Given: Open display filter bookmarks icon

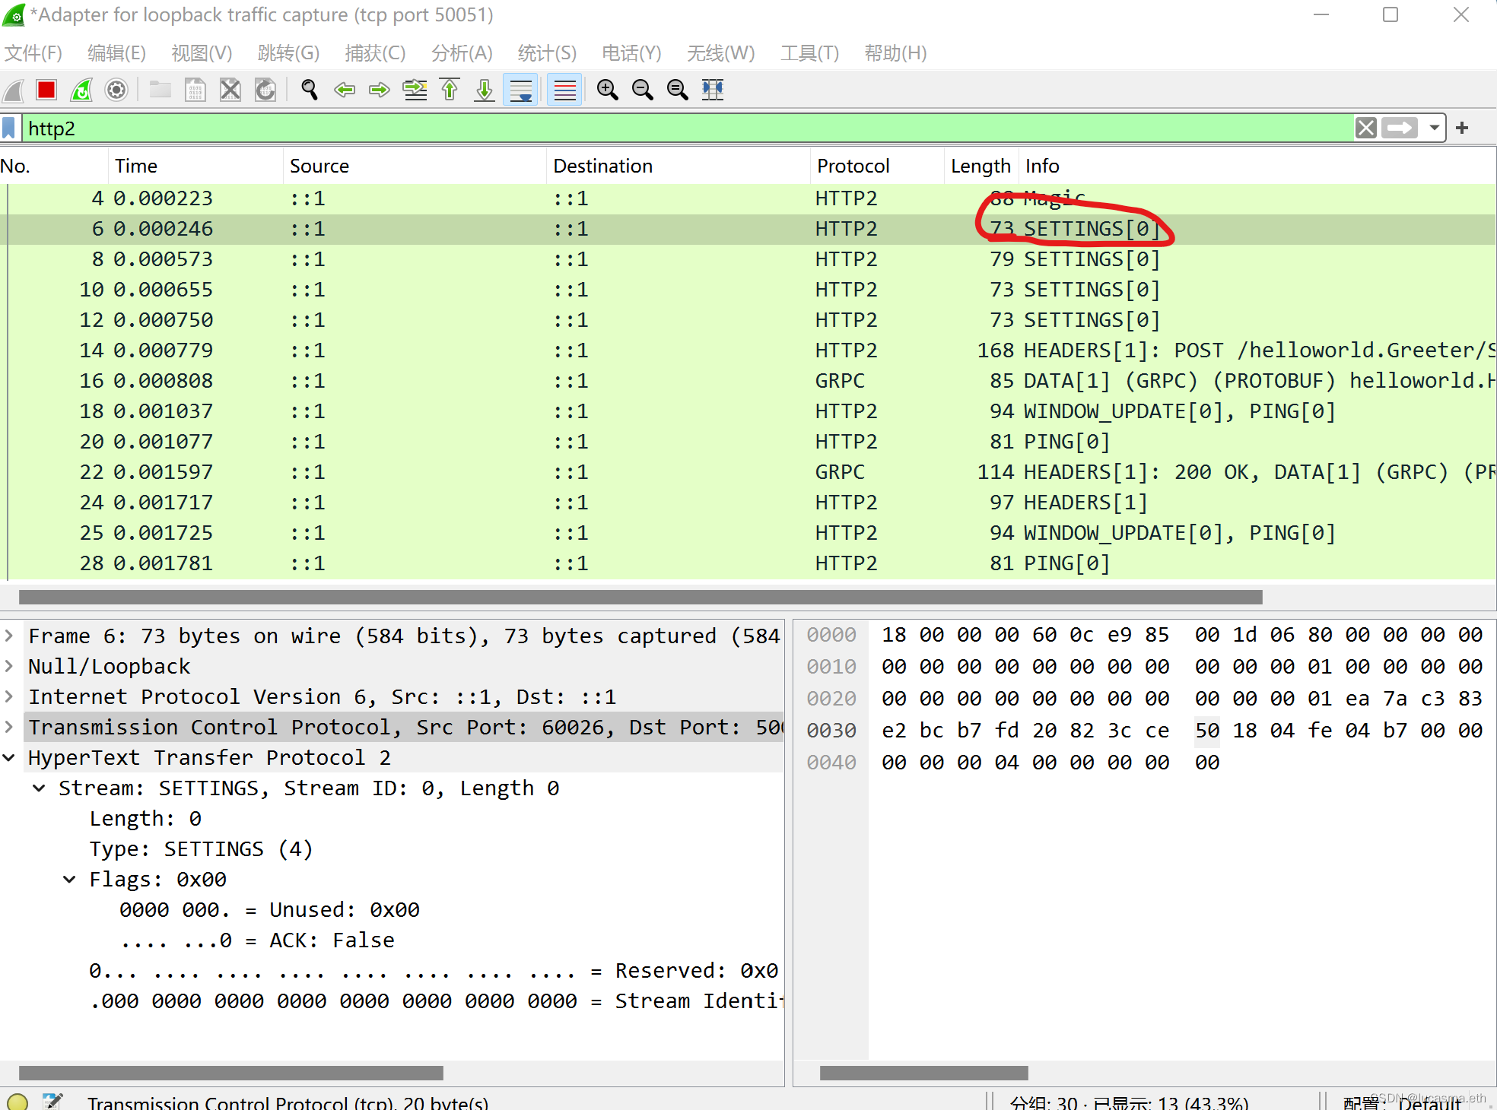Looking at the screenshot, I should [x=9, y=128].
